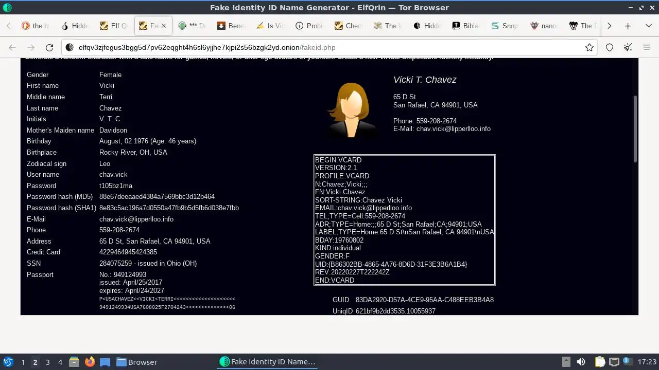The height and width of the screenshot is (370, 659).
Task: Launch Firefox from the taskbar
Action: point(90,362)
